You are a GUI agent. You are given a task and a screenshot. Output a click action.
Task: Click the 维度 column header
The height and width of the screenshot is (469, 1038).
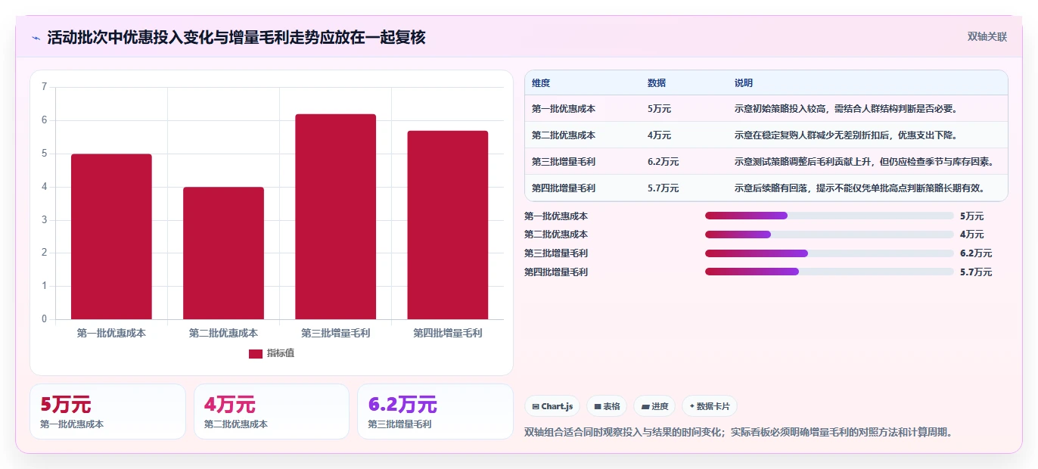coord(541,83)
